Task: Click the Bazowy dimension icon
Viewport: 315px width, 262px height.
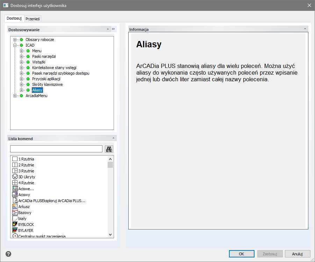Action: (15, 213)
